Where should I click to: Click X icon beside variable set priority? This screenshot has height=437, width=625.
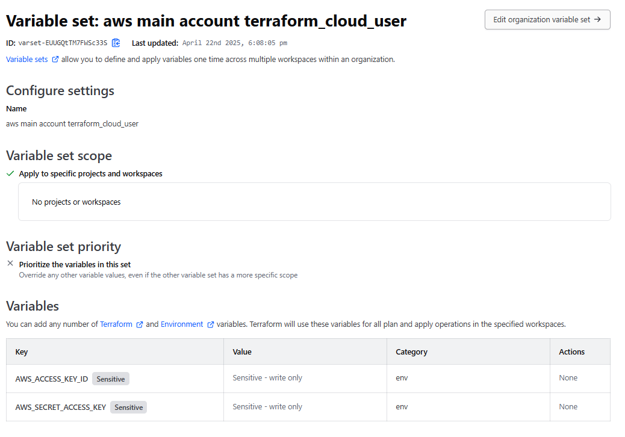click(x=10, y=263)
